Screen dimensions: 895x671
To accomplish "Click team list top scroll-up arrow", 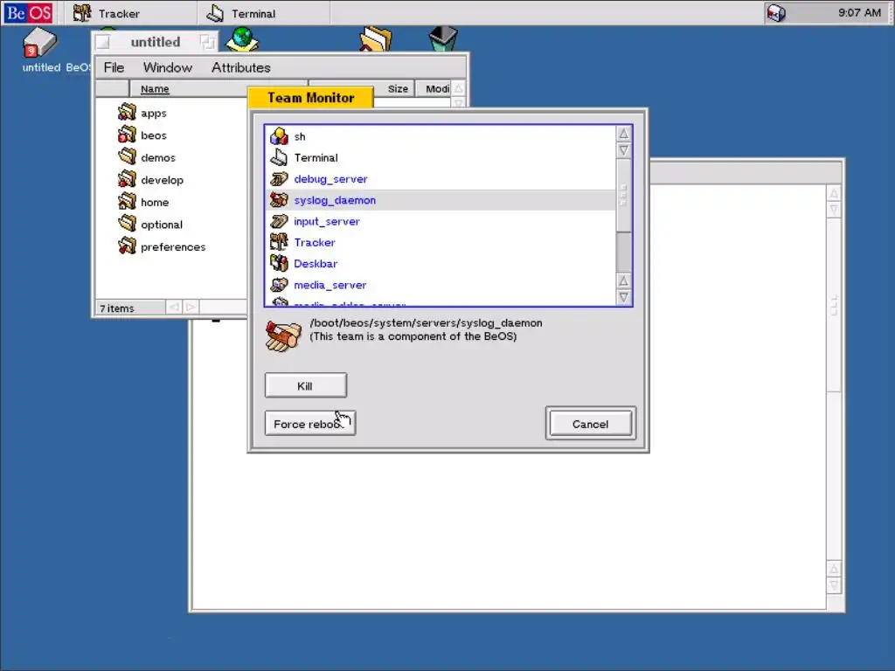I will pos(623,134).
